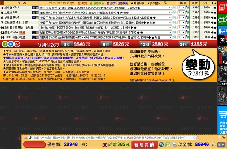This screenshot has width=227, height=149.
Task: Click 全頁 button in the VGA row
Action: coord(35,32)
